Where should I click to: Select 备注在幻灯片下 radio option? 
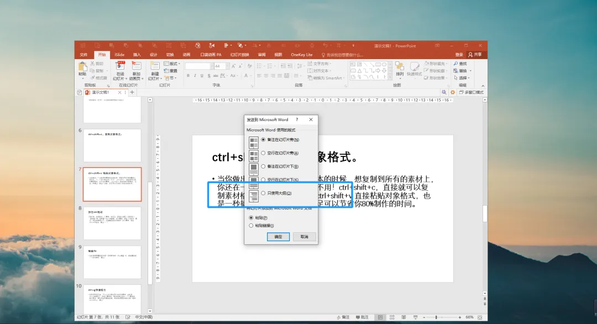point(263,166)
